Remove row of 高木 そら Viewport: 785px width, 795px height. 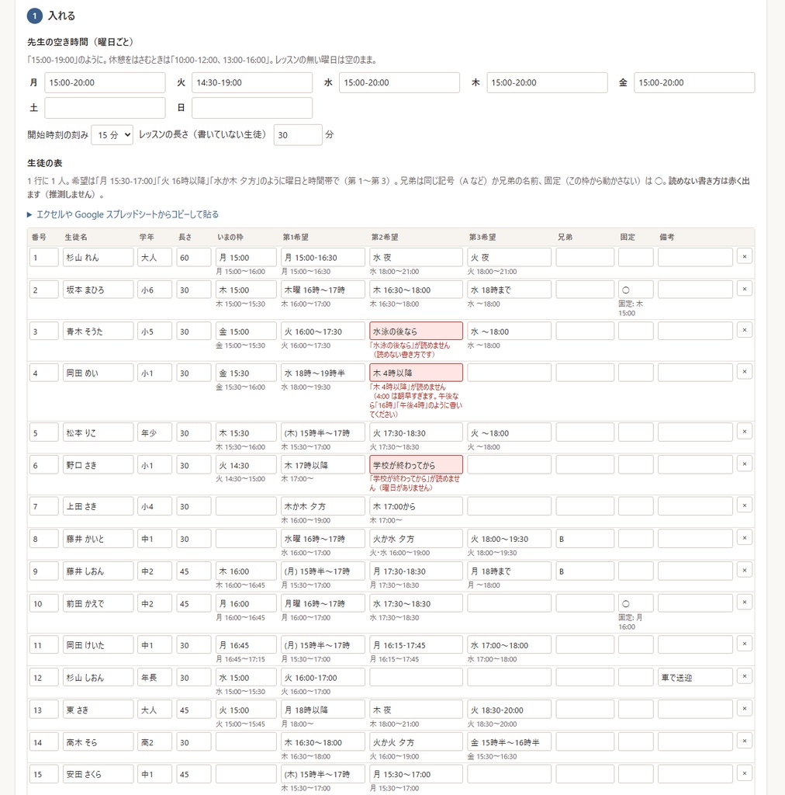tap(744, 741)
